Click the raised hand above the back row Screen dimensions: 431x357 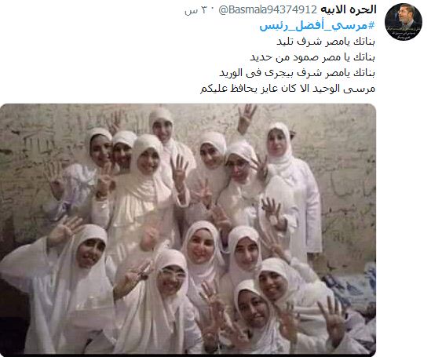[x=247, y=117]
